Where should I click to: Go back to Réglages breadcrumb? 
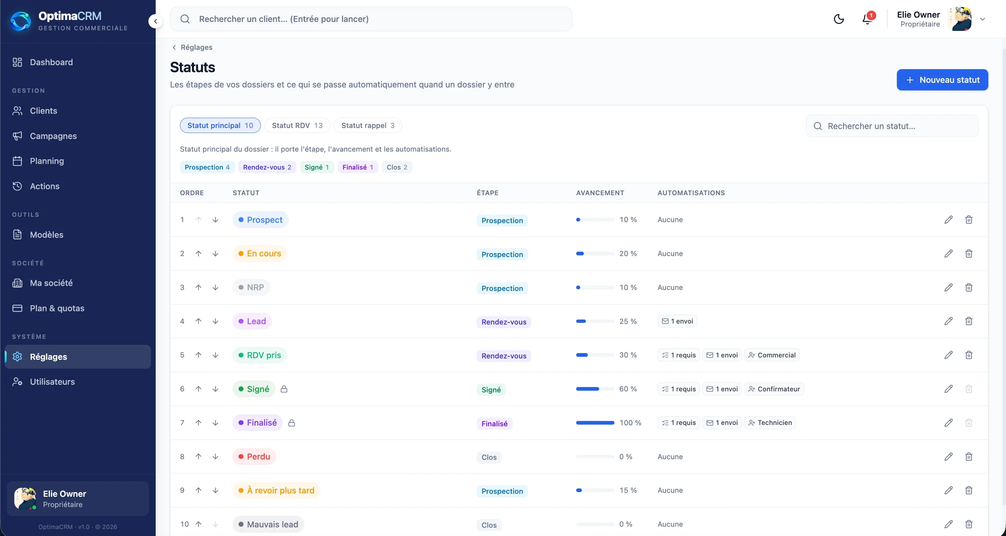click(192, 47)
